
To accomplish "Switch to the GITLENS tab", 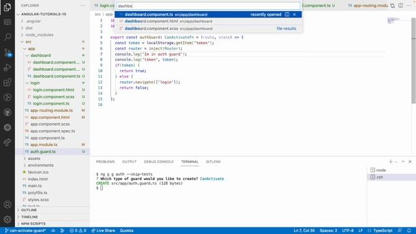I will pyautogui.click(x=213, y=162).
